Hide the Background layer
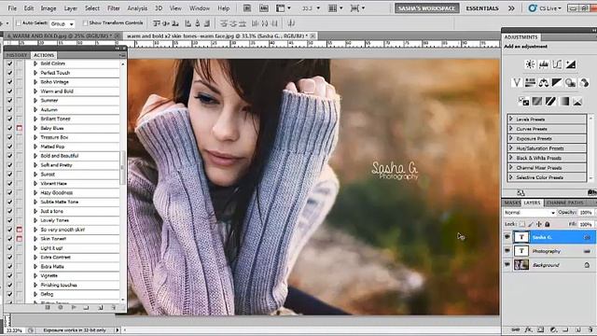 [x=507, y=265]
